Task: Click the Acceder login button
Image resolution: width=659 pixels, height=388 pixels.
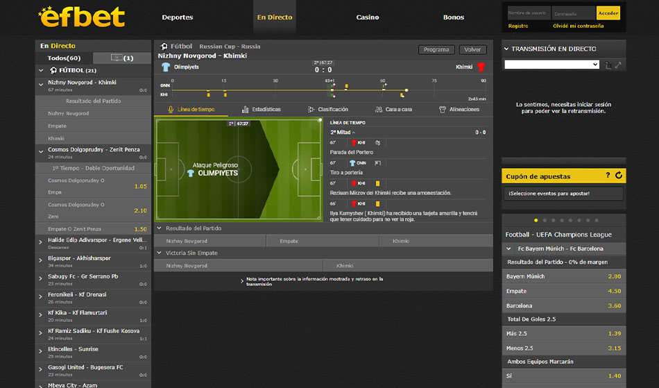Action: (x=608, y=13)
